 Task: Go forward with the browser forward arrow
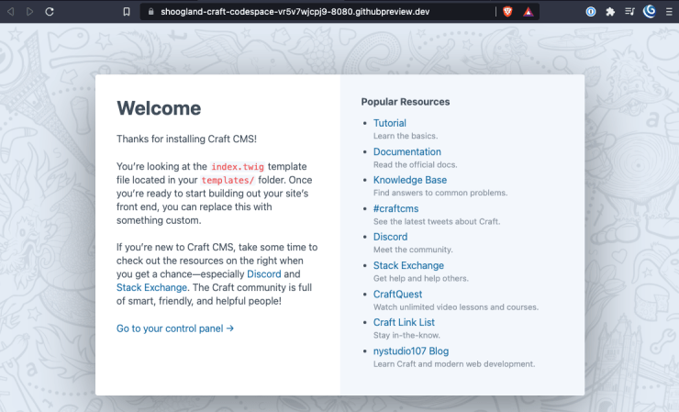[30, 12]
